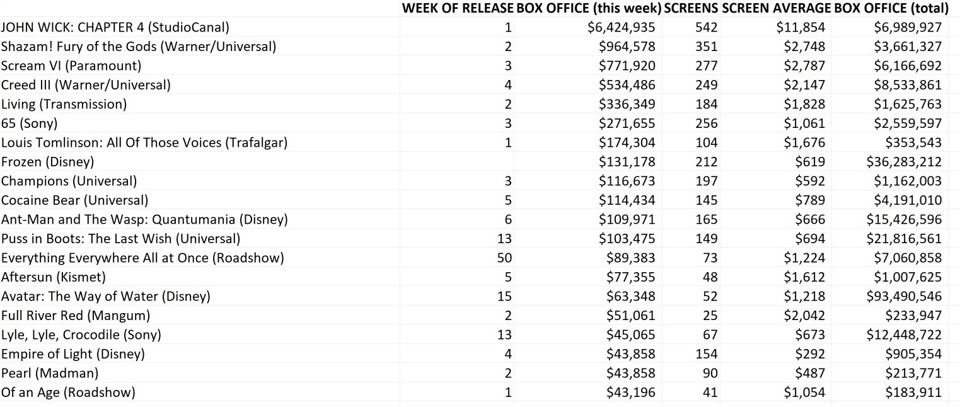The image size is (960, 407).
Task: Click the SCREENS column header
Action: coord(691,8)
